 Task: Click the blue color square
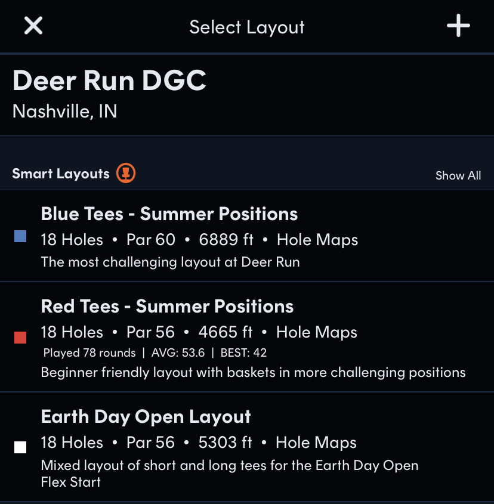[x=20, y=237]
